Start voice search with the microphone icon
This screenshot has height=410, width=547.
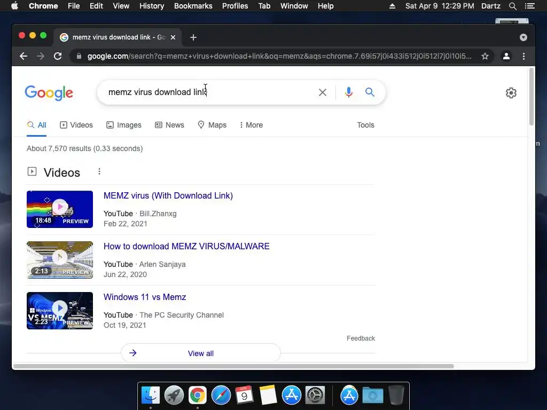coord(348,92)
